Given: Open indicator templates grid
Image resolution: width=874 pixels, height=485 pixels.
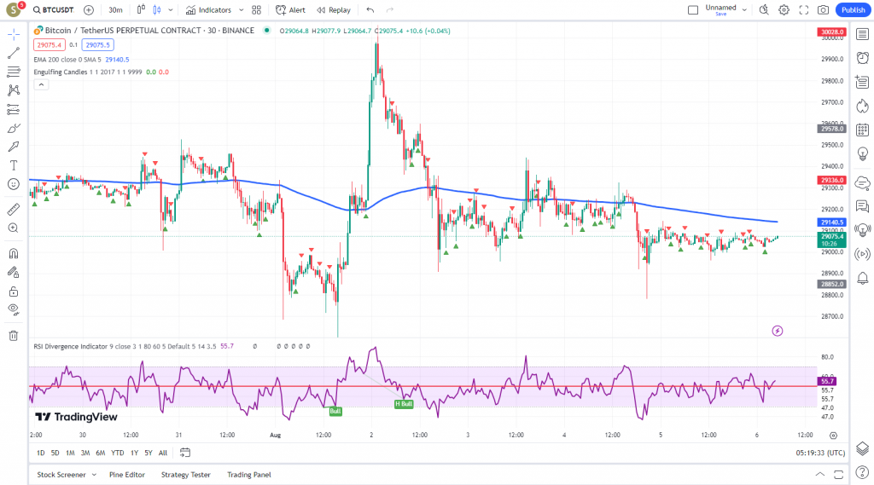Looking at the screenshot, I should point(256,10).
